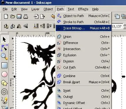Flip selection horizontally icon
The image size is (126, 109).
tap(19, 26)
